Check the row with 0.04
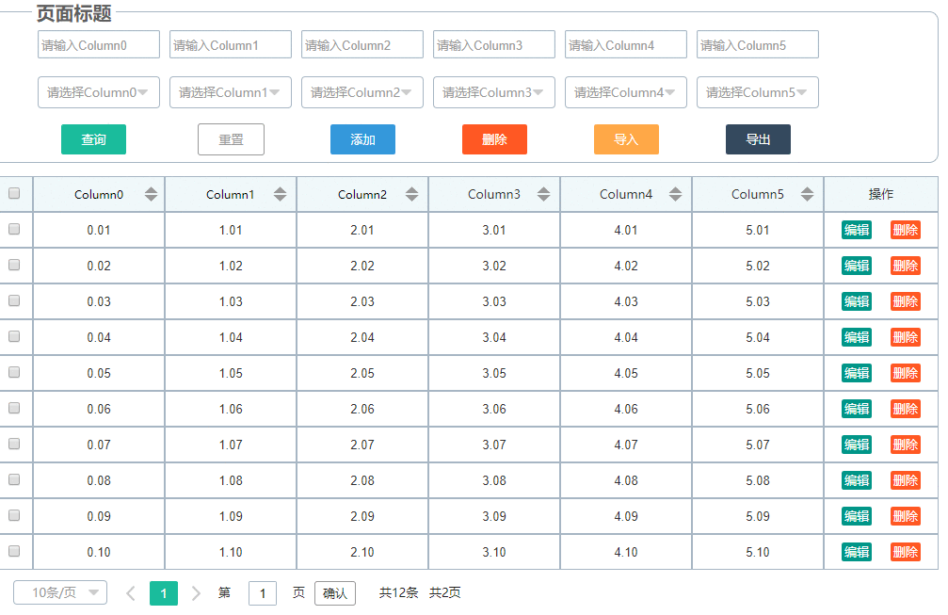The width and height of the screenshot is (948, 615). coord(14,336)
